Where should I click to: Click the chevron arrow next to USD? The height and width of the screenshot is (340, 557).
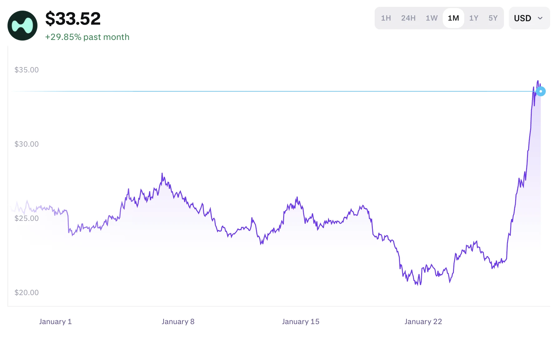tap(540, 18)
